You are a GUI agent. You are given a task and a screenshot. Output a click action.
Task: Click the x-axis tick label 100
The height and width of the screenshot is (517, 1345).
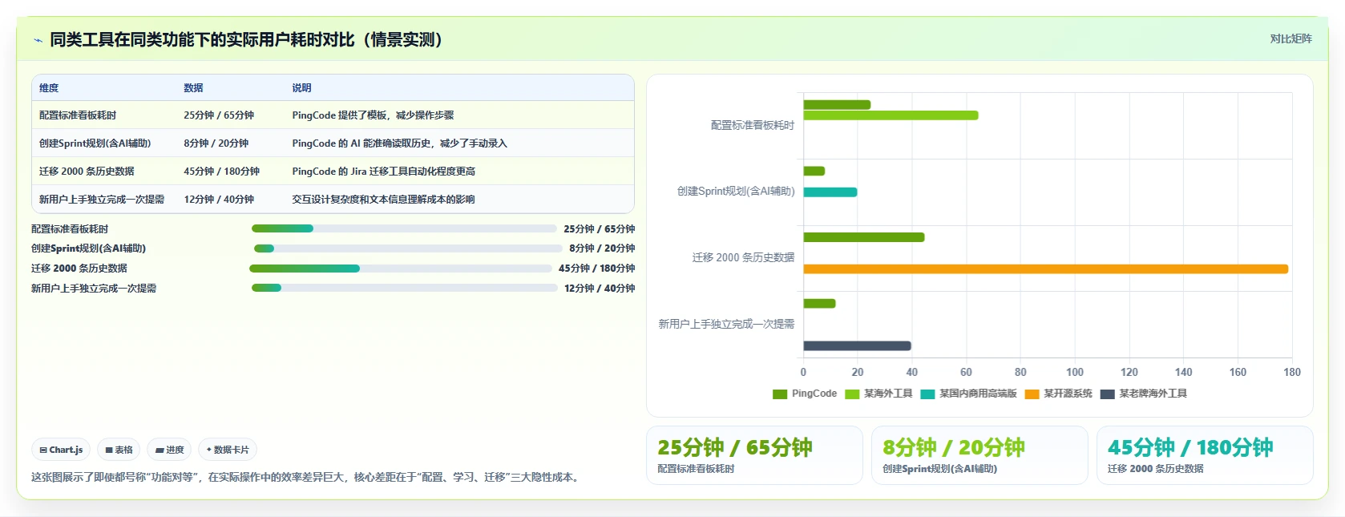tap(1075, 373)
